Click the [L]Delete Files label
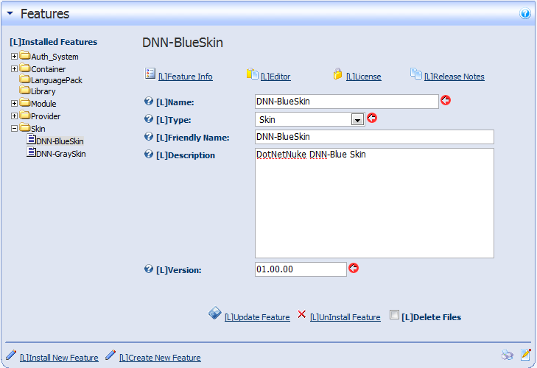 point(431,317)
